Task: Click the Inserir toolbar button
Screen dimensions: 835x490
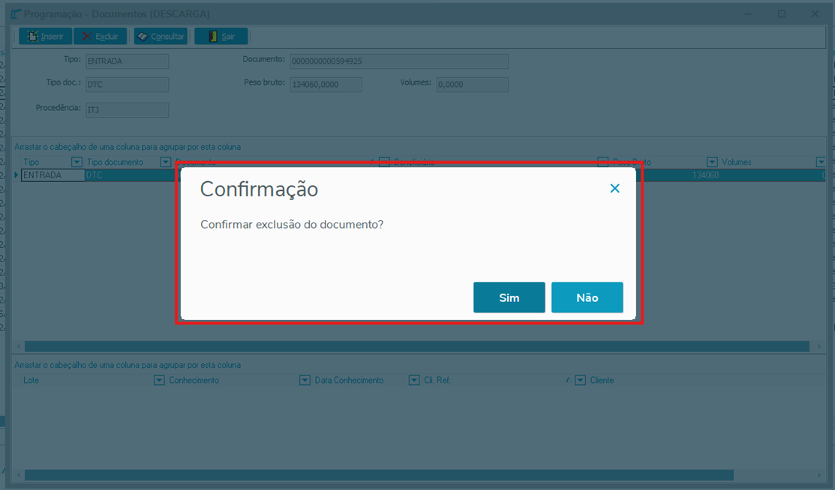Action: click(45, 36)
